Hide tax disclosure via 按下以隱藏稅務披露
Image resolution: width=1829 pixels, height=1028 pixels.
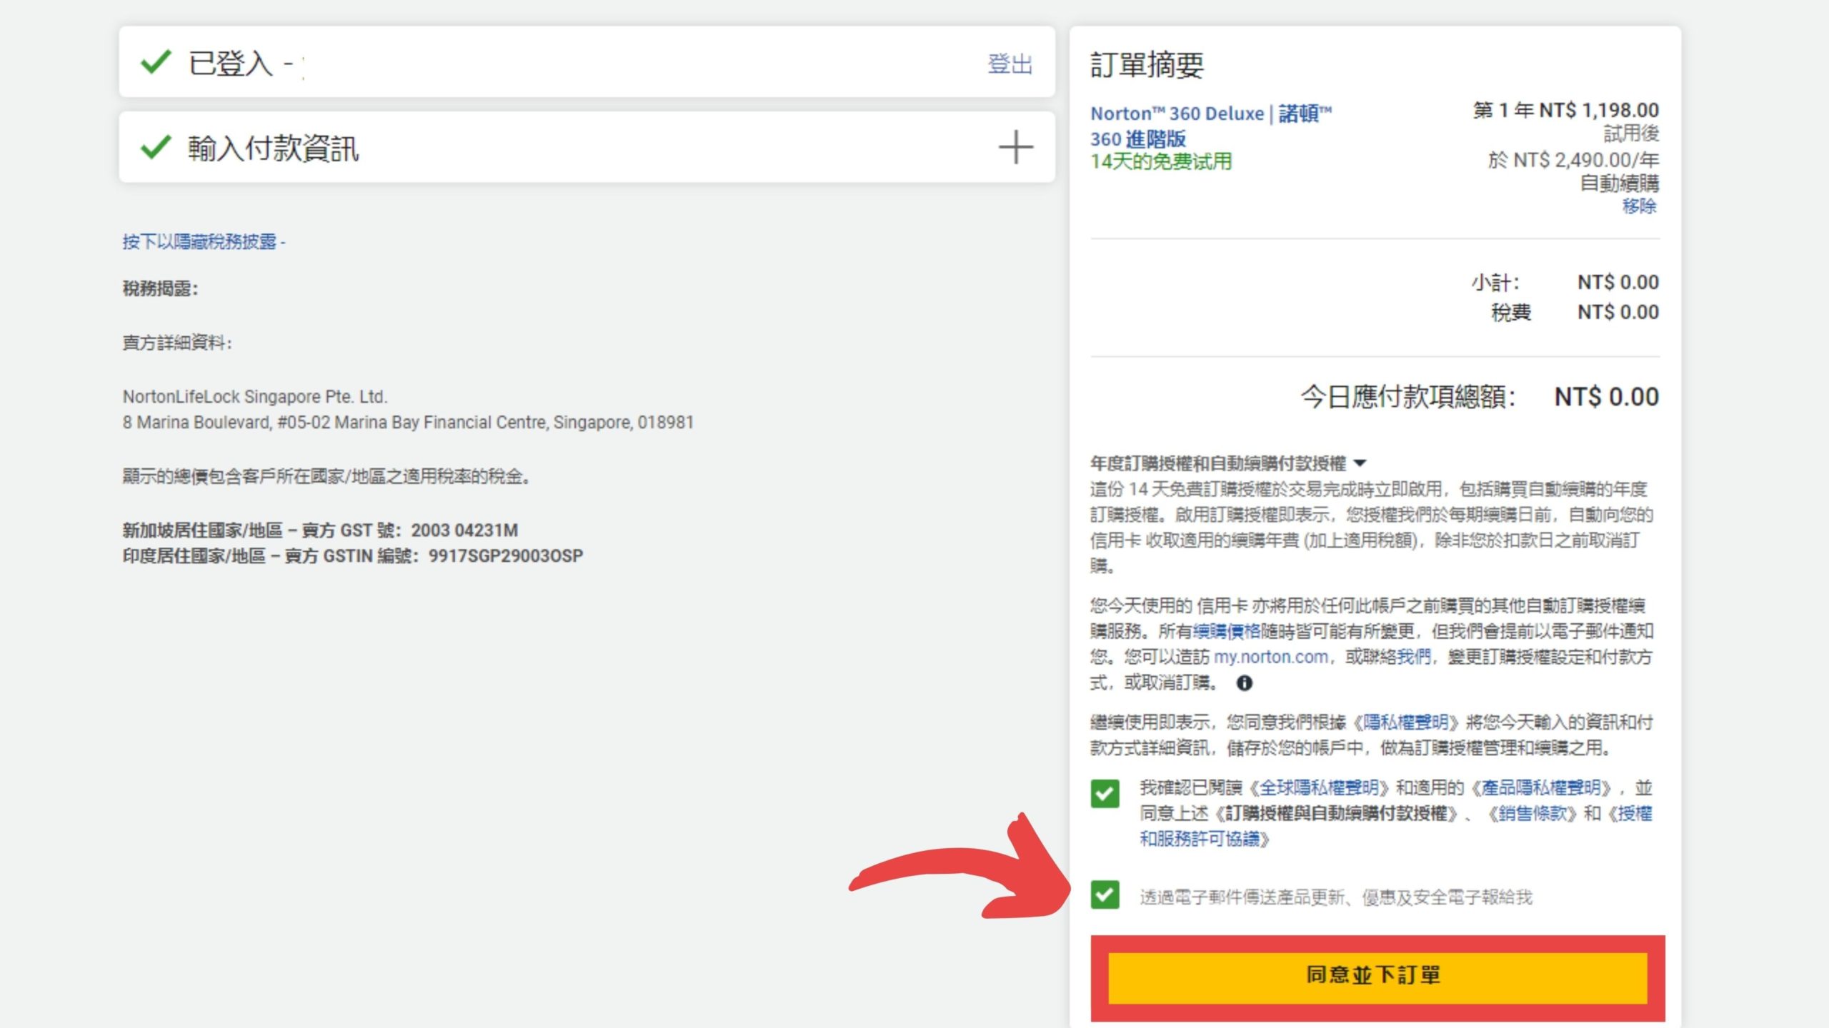(x=204, y=242)
